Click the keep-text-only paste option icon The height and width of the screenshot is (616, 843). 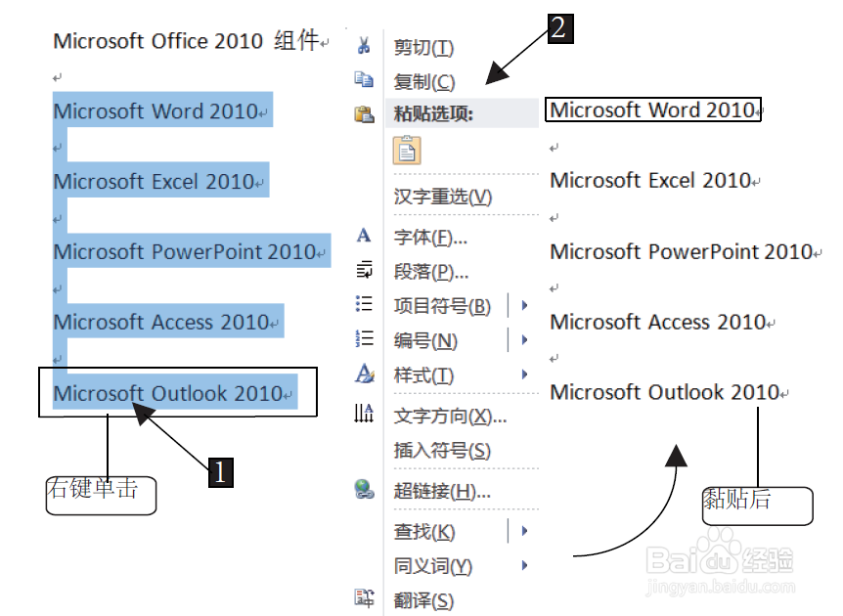405,149
